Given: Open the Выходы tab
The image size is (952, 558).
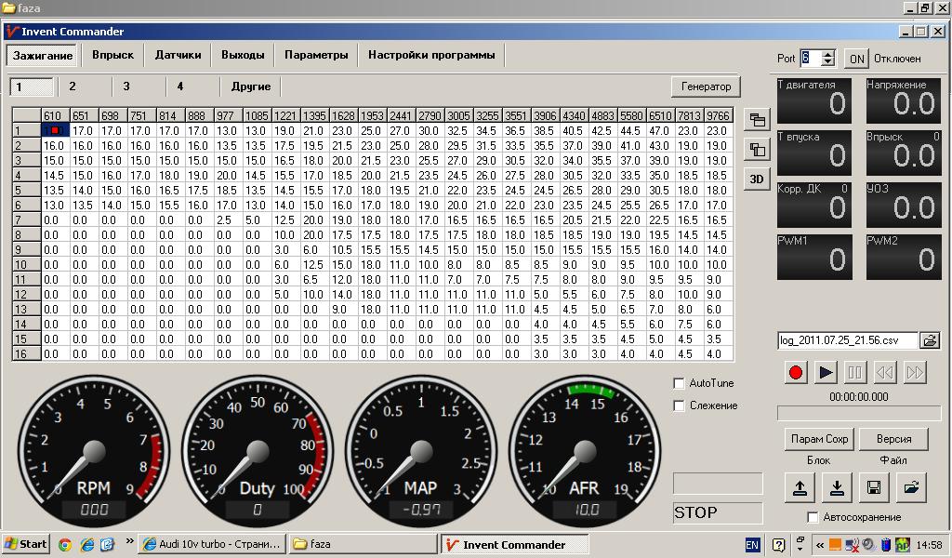Looking at the screenshot, I should pyautogui.click(x=243, y=55).
